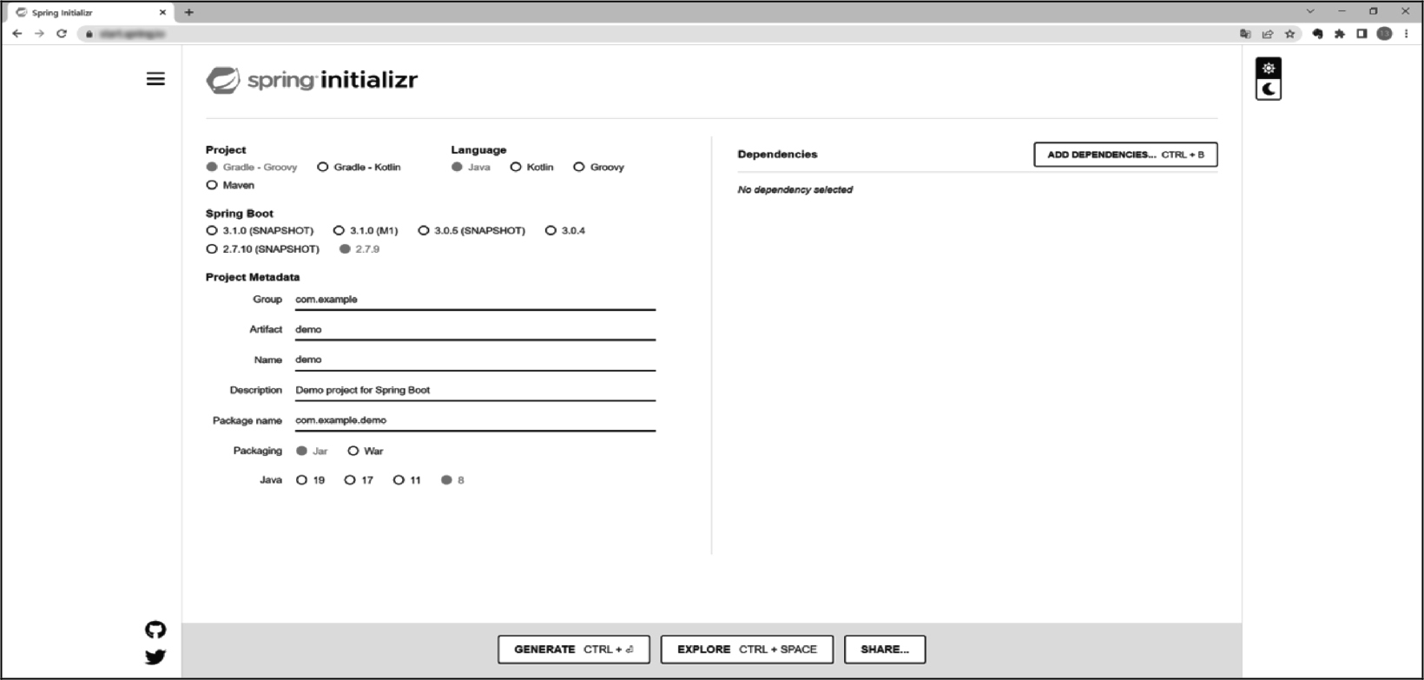The width and height of the screenshot is (1424, 680).
Task: Select Java version 11
Action: pos(407,480)
